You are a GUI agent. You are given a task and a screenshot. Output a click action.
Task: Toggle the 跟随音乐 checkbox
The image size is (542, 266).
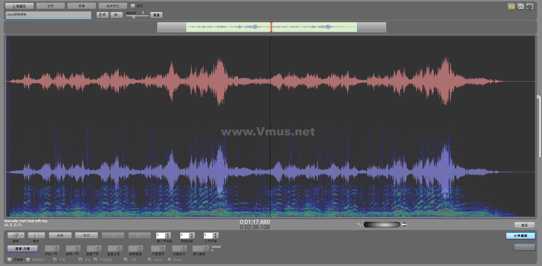tap(28, 259)
